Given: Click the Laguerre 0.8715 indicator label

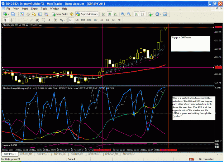Looking at the screenshot, I should point(10,145).
